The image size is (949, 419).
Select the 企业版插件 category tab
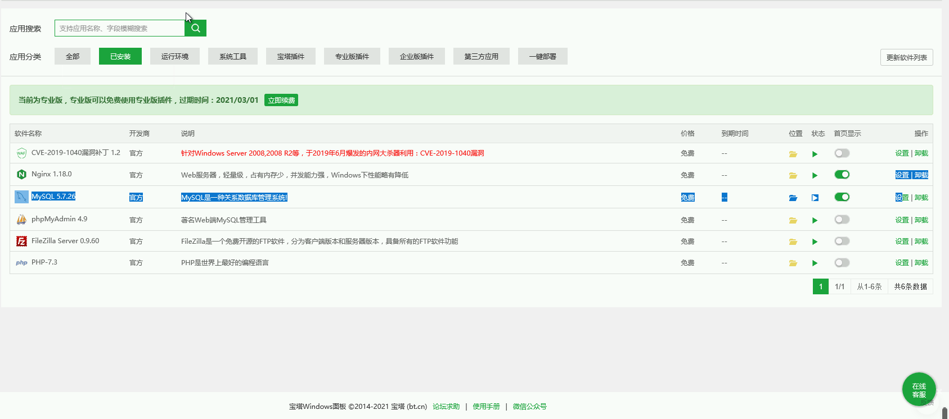(417, 56)
